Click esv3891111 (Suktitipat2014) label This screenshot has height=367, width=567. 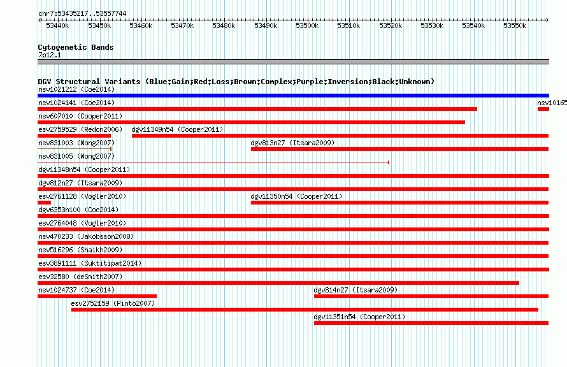90,263
